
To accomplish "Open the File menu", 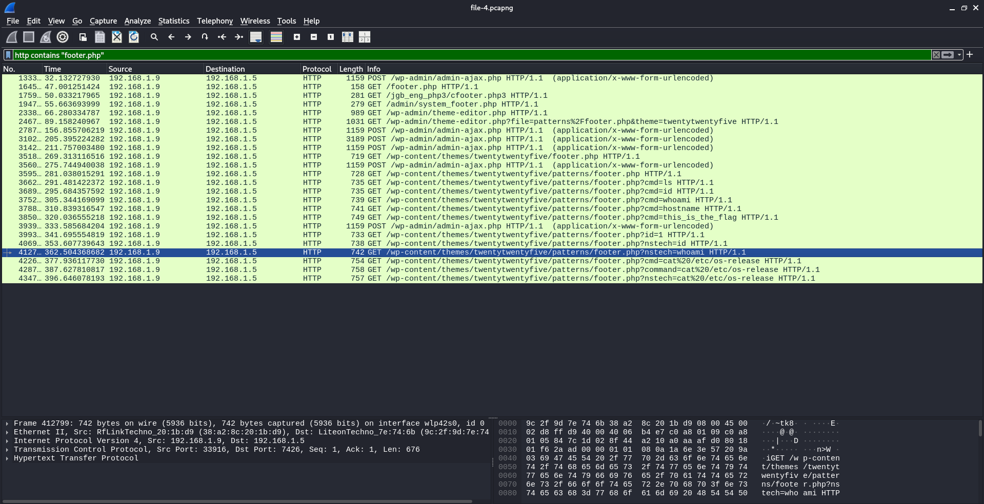I will pyautogui.click(x=13, y=21).
